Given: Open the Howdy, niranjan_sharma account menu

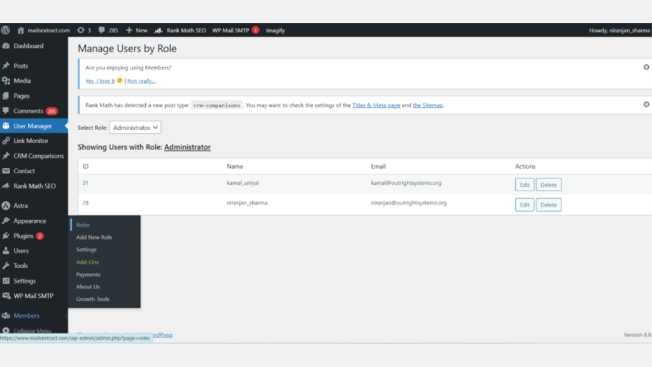Looking at the screenshot, I should coord(619,30).
